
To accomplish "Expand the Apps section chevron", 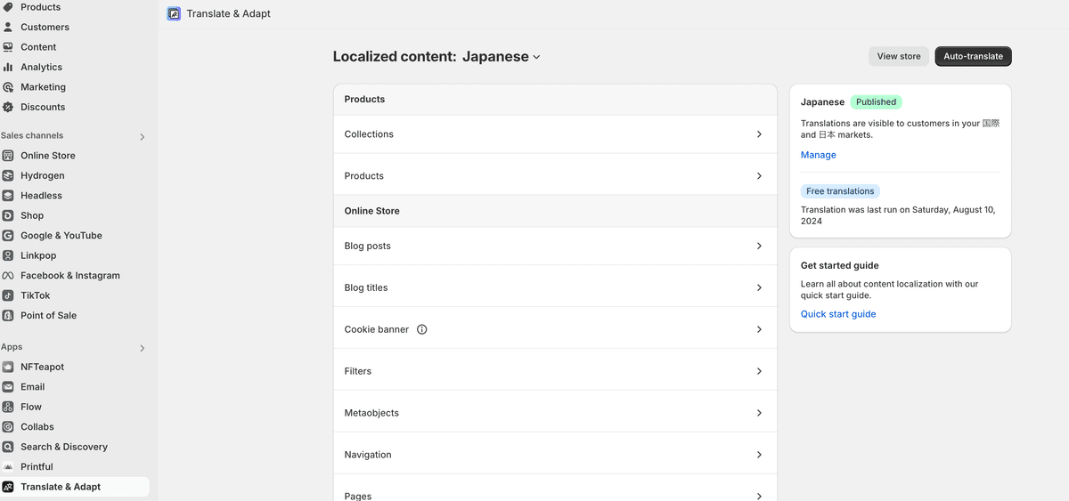I will coord(142,348).
